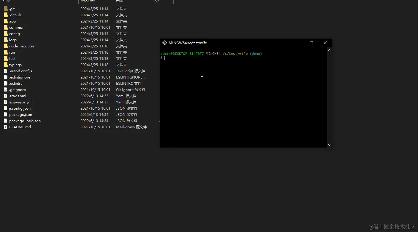Click the modified date of README.md

click(x=95, y=127)
